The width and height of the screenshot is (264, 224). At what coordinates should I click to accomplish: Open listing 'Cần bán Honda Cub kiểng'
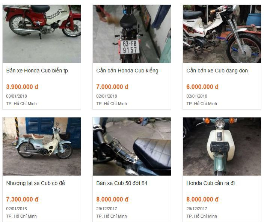pos(127,71)
